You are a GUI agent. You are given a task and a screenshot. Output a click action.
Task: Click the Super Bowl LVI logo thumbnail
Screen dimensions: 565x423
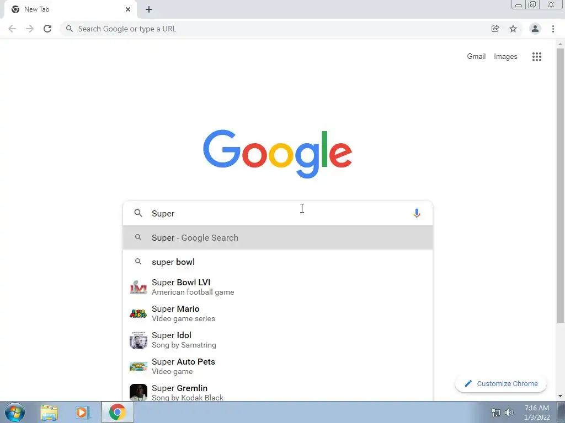click(x=138, y=287)
